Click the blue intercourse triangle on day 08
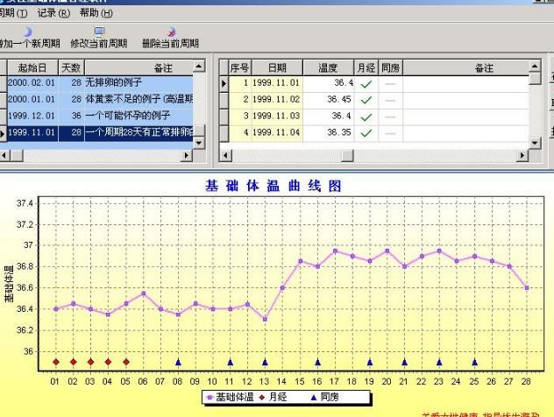554x417 pixels. (178, 361)
